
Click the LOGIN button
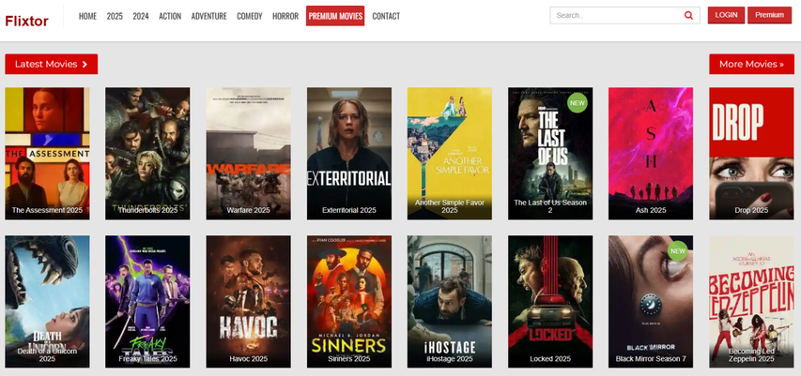tap(726, 15)
